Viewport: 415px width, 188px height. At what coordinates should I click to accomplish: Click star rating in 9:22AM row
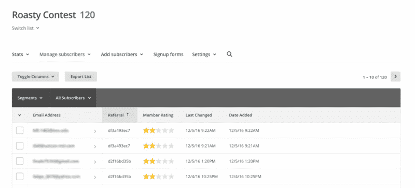(158, 130)
